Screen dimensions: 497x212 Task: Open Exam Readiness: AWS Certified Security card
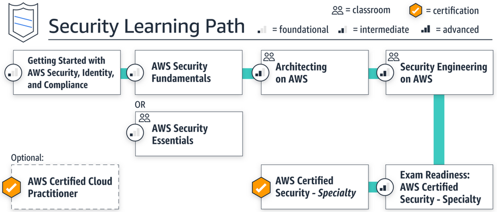439,187
